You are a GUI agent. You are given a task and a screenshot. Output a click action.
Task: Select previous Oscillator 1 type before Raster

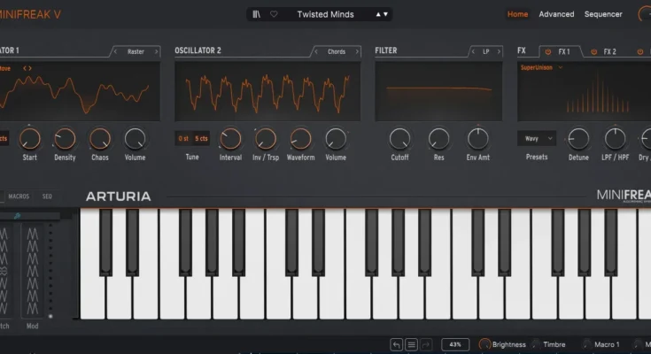coord(115,51)
